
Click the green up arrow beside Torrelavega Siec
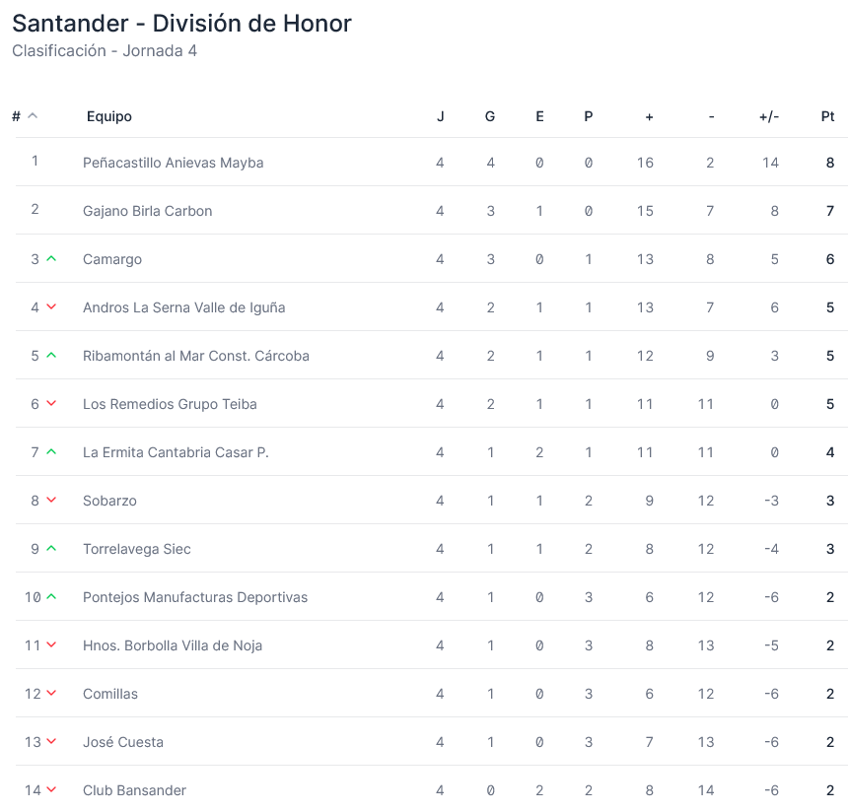coord(51,549)
